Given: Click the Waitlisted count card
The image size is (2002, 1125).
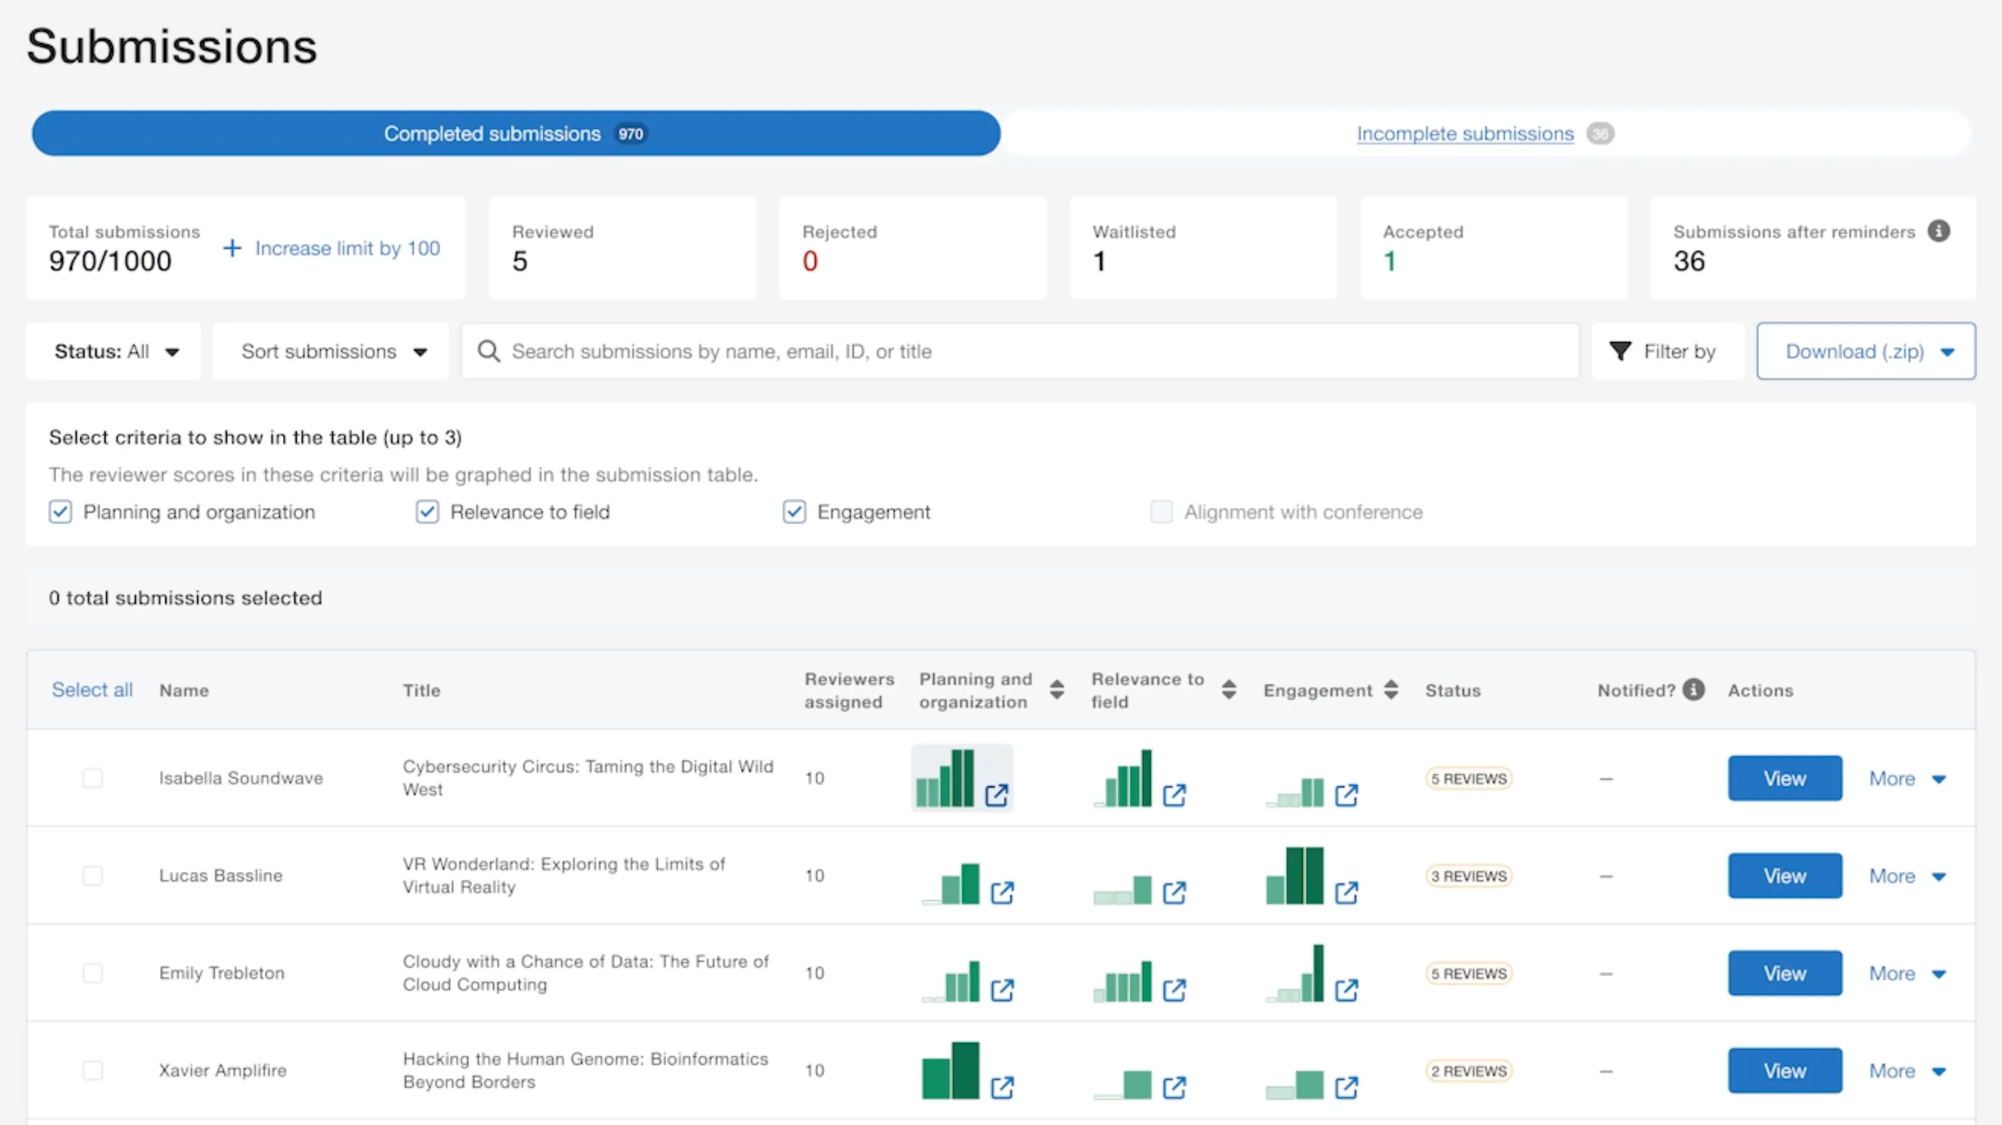Looking at the screenshot, I should tap(1203, 248).
